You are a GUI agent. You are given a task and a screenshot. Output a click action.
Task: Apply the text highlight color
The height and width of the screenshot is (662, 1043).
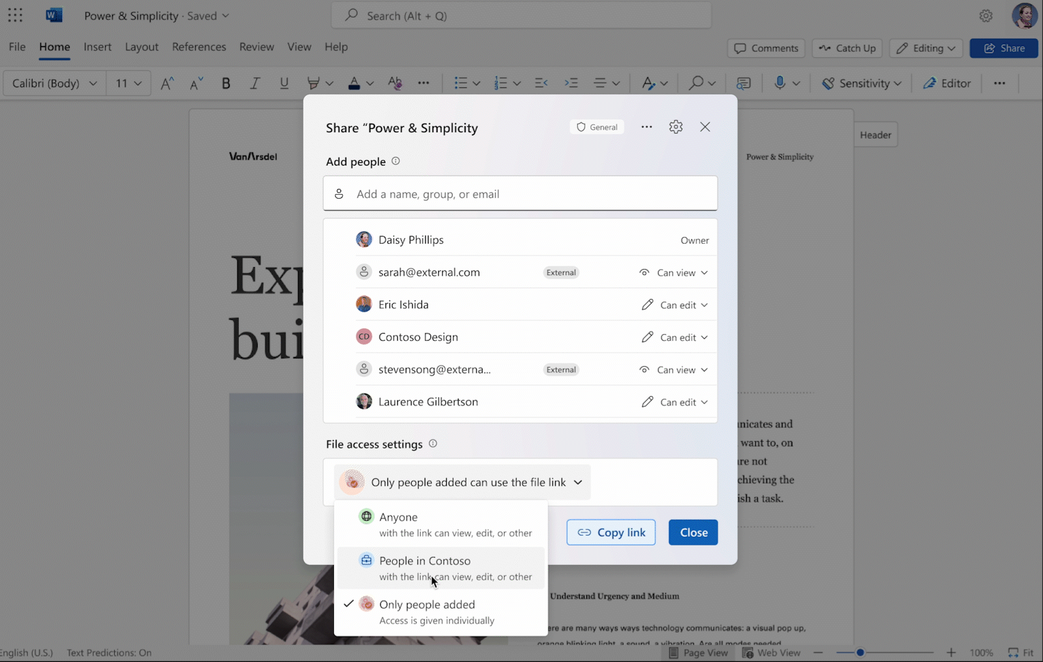point(314,83)
